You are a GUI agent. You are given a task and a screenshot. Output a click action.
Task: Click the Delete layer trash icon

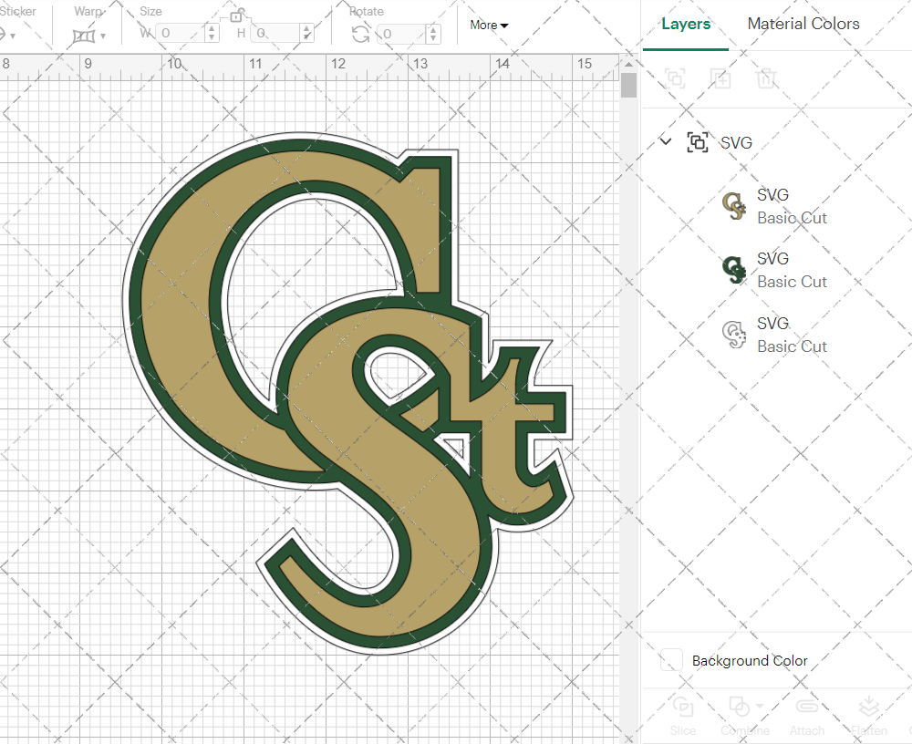766,77
